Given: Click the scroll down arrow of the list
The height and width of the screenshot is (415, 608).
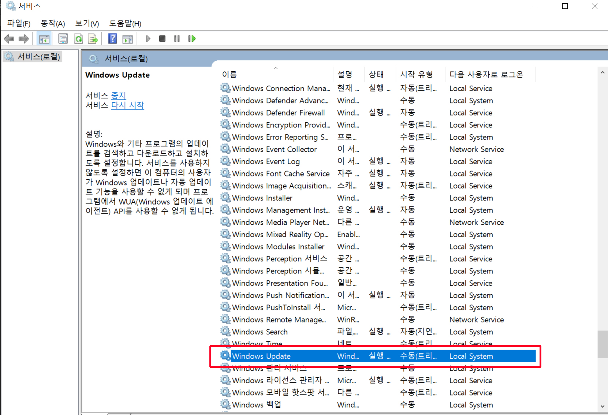Looking at the screenshot, I should click(x=603, y=406).
